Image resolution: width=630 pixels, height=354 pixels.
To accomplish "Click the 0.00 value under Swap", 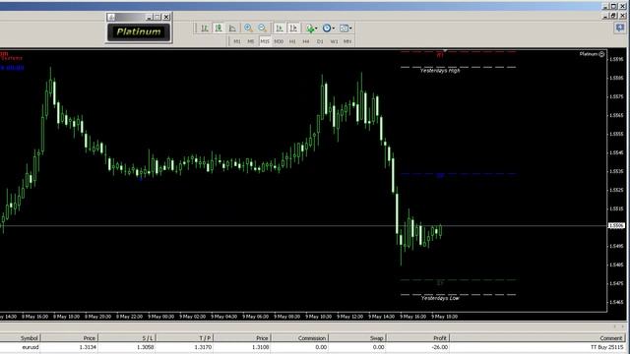I will 378,347.
